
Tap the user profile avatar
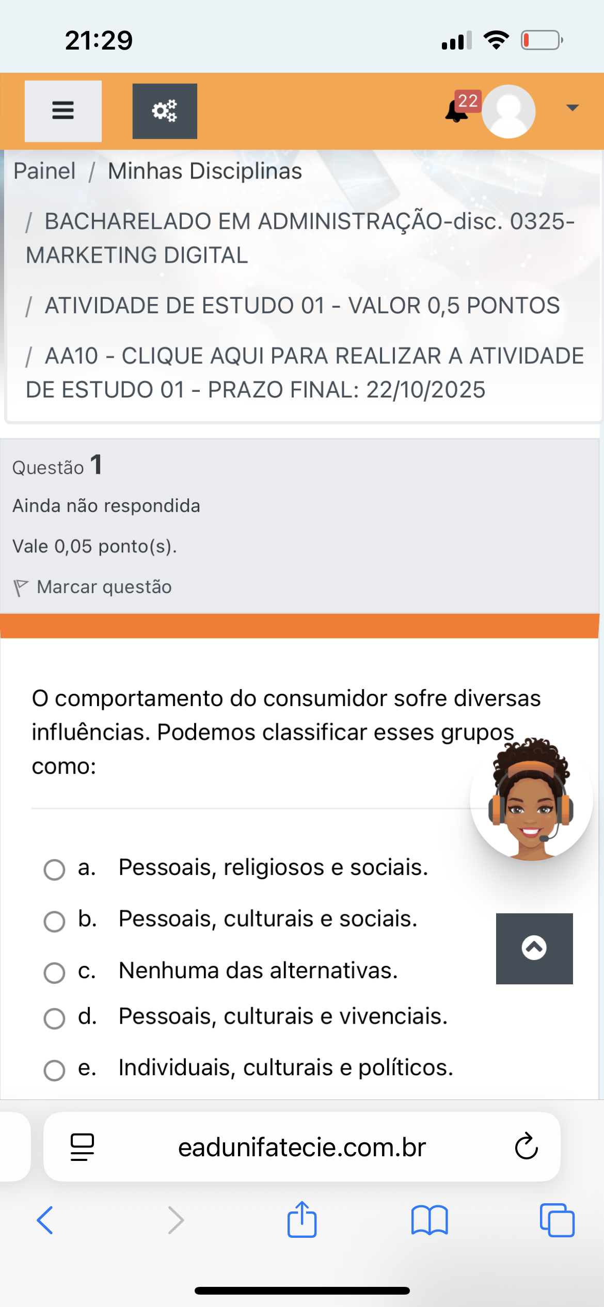(x=508, y=111)
